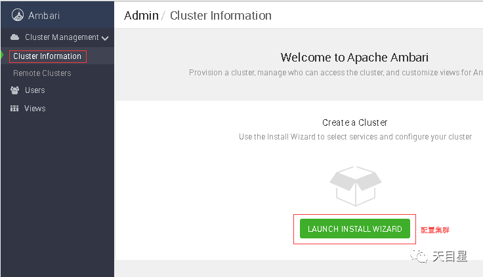Click the Ambari logo icon
This screenshot has width=483, height=277.
(18, 15)
